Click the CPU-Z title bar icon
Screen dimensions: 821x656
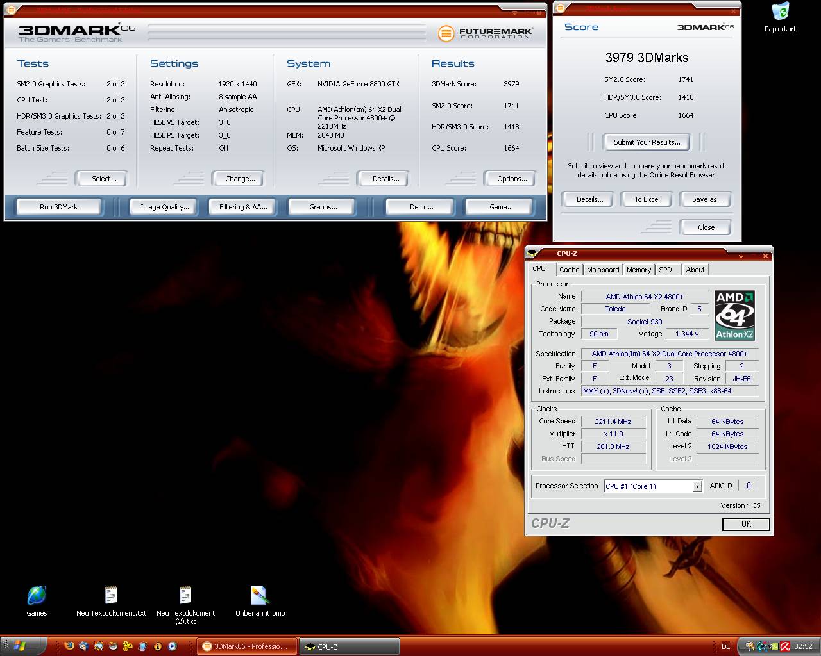tap(532, 254)
